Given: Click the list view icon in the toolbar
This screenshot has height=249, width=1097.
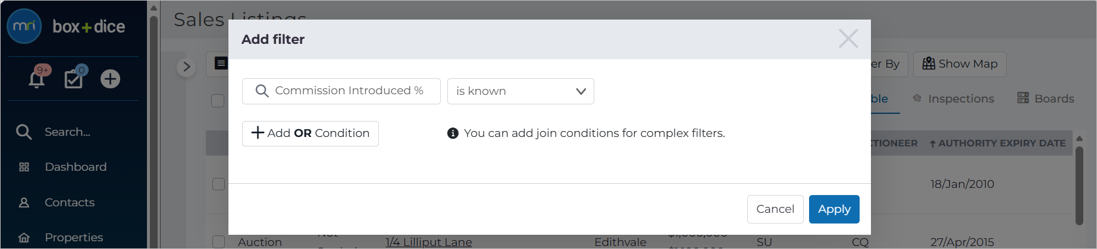Looking at the screenshot, I should click(221, 63).
